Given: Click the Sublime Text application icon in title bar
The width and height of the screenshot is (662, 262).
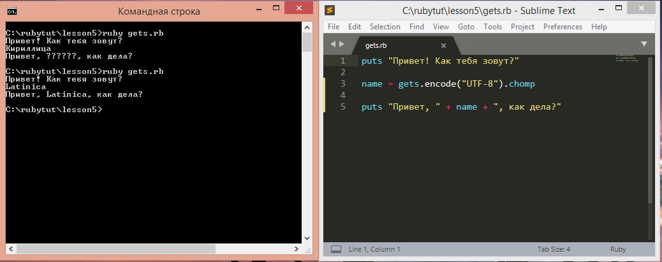Looking at the screenshot, I should [330, 11].
